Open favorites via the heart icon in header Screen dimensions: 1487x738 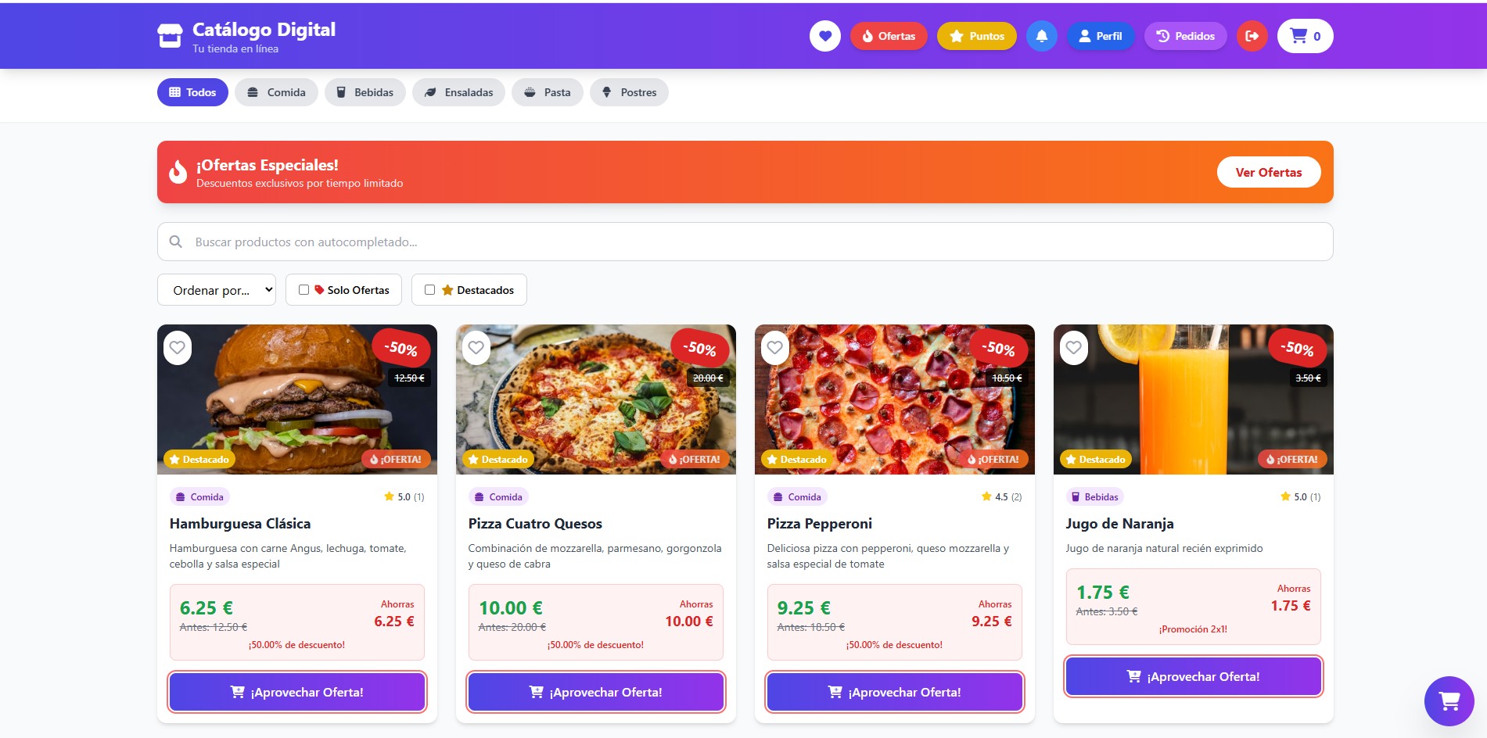[825, 35]
